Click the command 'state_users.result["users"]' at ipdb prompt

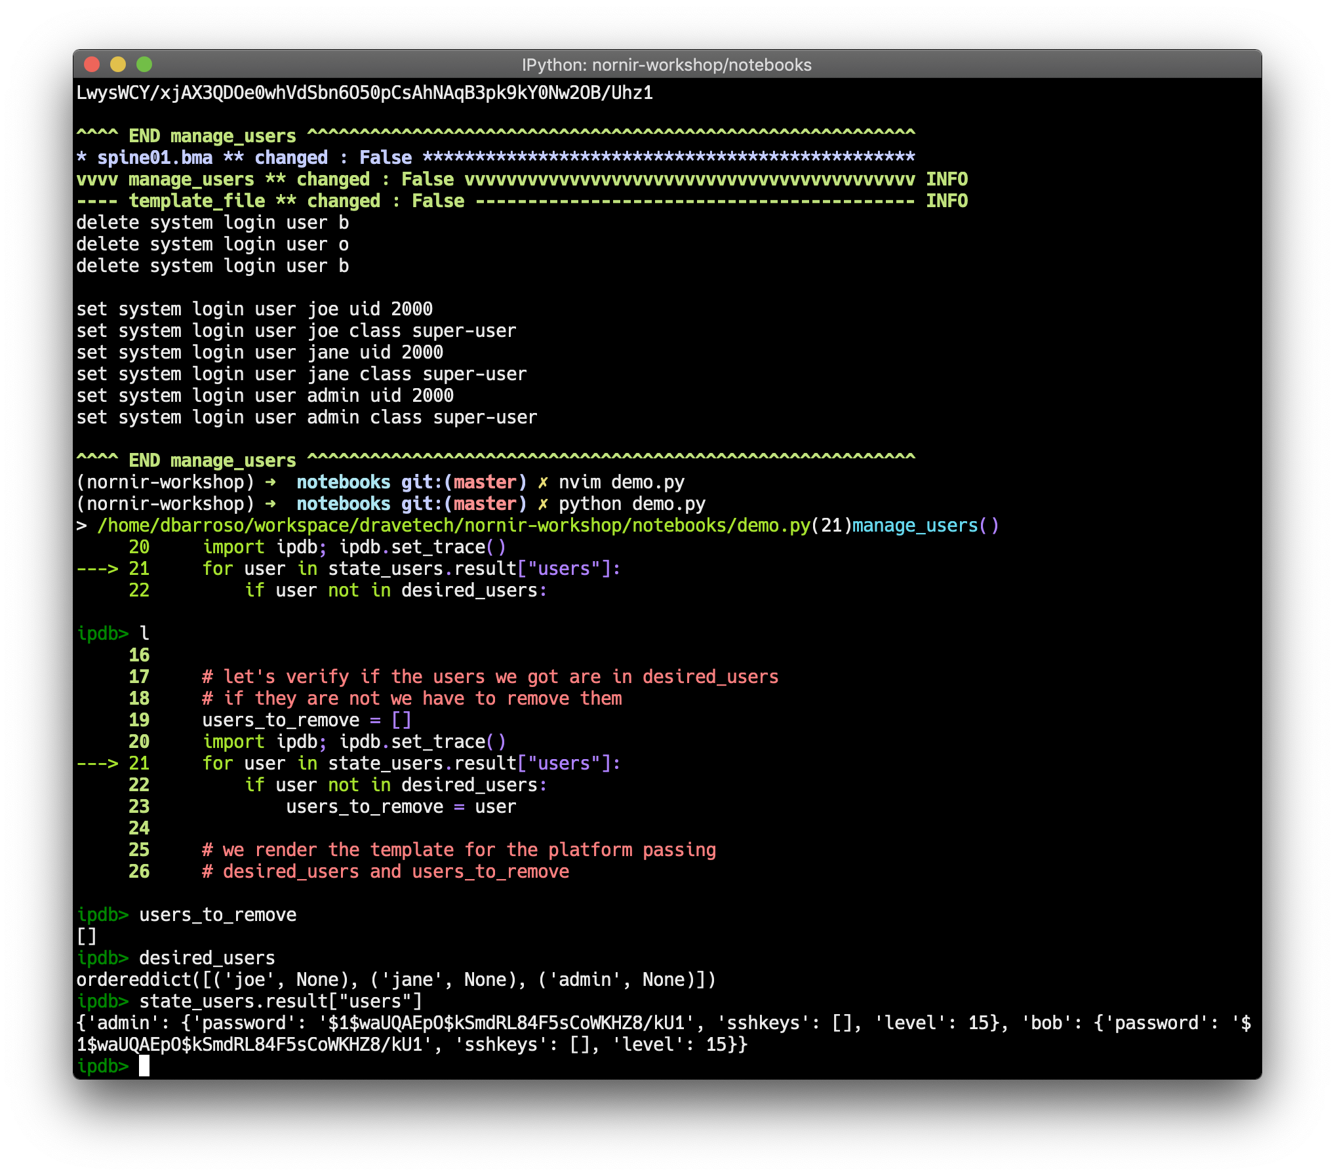click(281, 1002)
